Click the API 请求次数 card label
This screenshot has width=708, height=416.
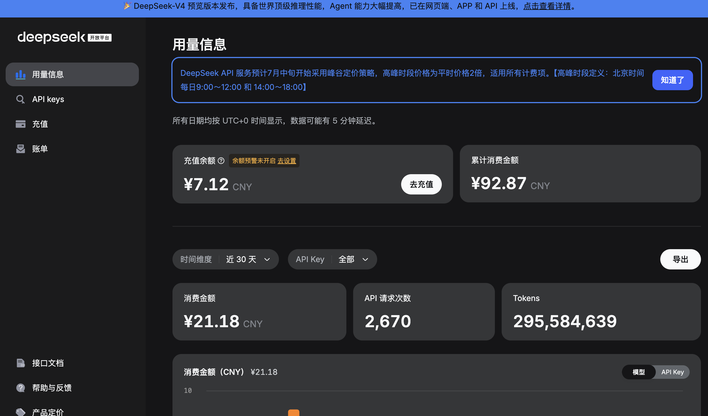coord(388,298)
